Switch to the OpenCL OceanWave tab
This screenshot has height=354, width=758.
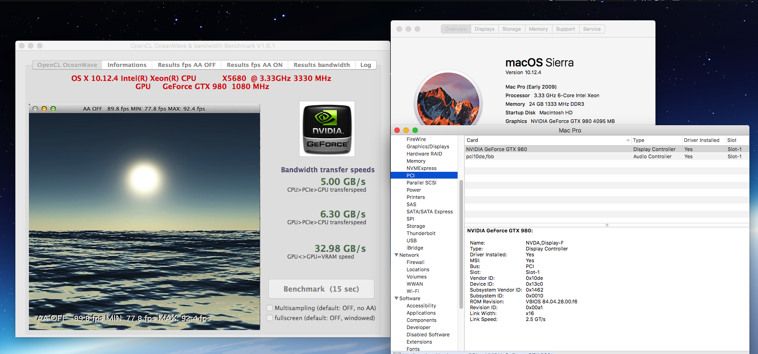(67, 65)
